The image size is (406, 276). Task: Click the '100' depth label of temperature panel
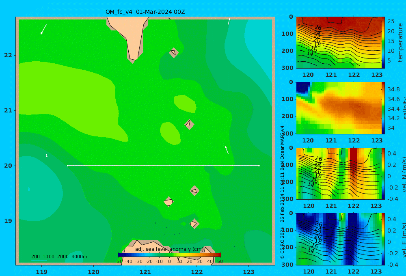(287, 34)
